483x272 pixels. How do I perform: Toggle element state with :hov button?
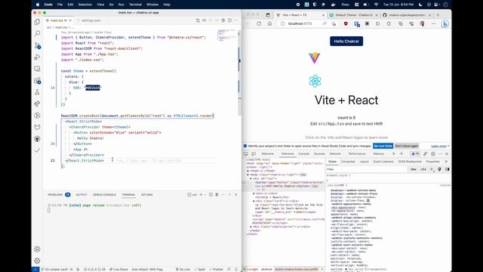click(413, 169)
